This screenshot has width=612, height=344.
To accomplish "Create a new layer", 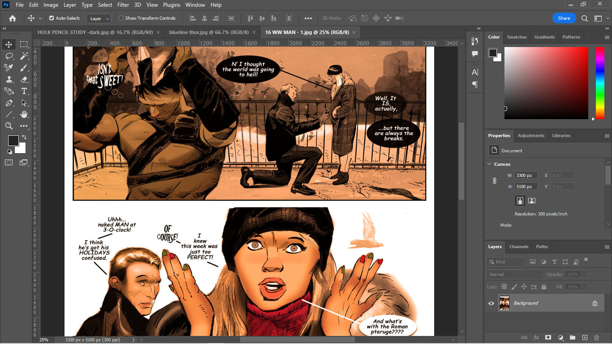I will point(585,337).
